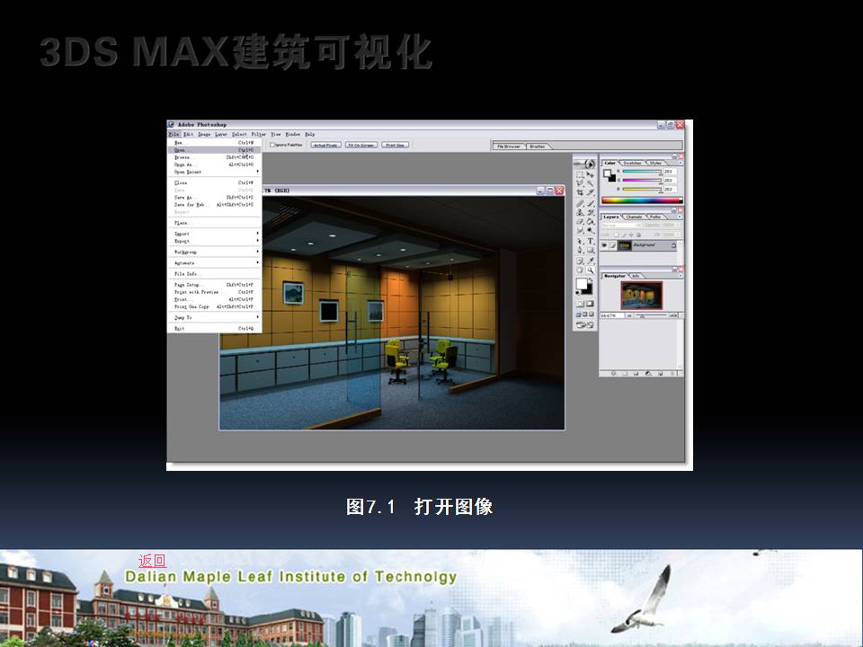Open the Color palette options arrow
863x647 pixels.
tap(681, 163)
